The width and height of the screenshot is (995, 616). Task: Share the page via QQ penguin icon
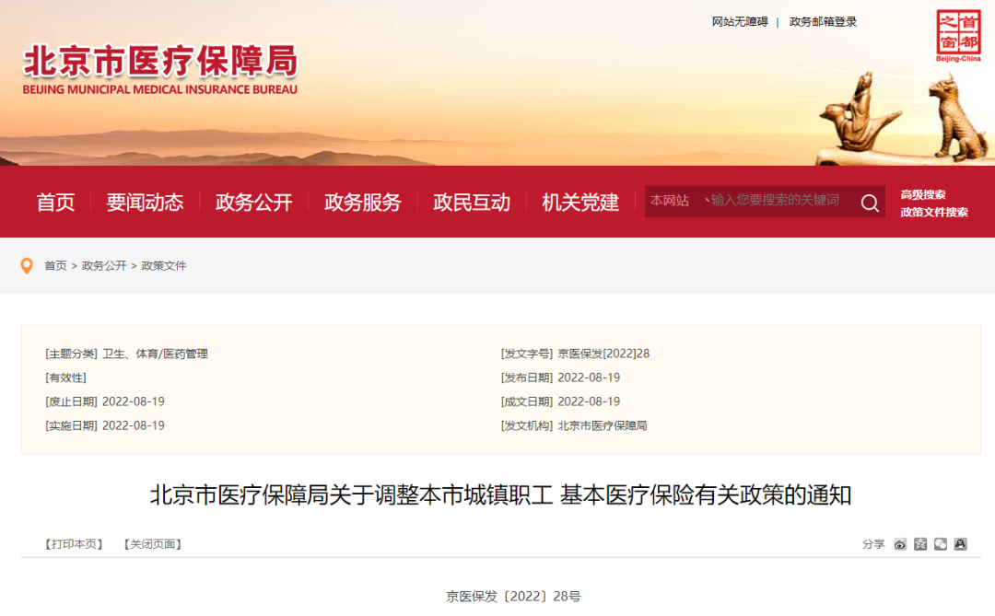point(960,544)
